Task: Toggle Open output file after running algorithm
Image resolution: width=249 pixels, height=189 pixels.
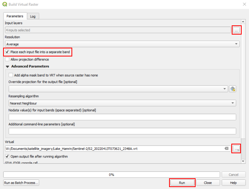Action: point(7,156)
